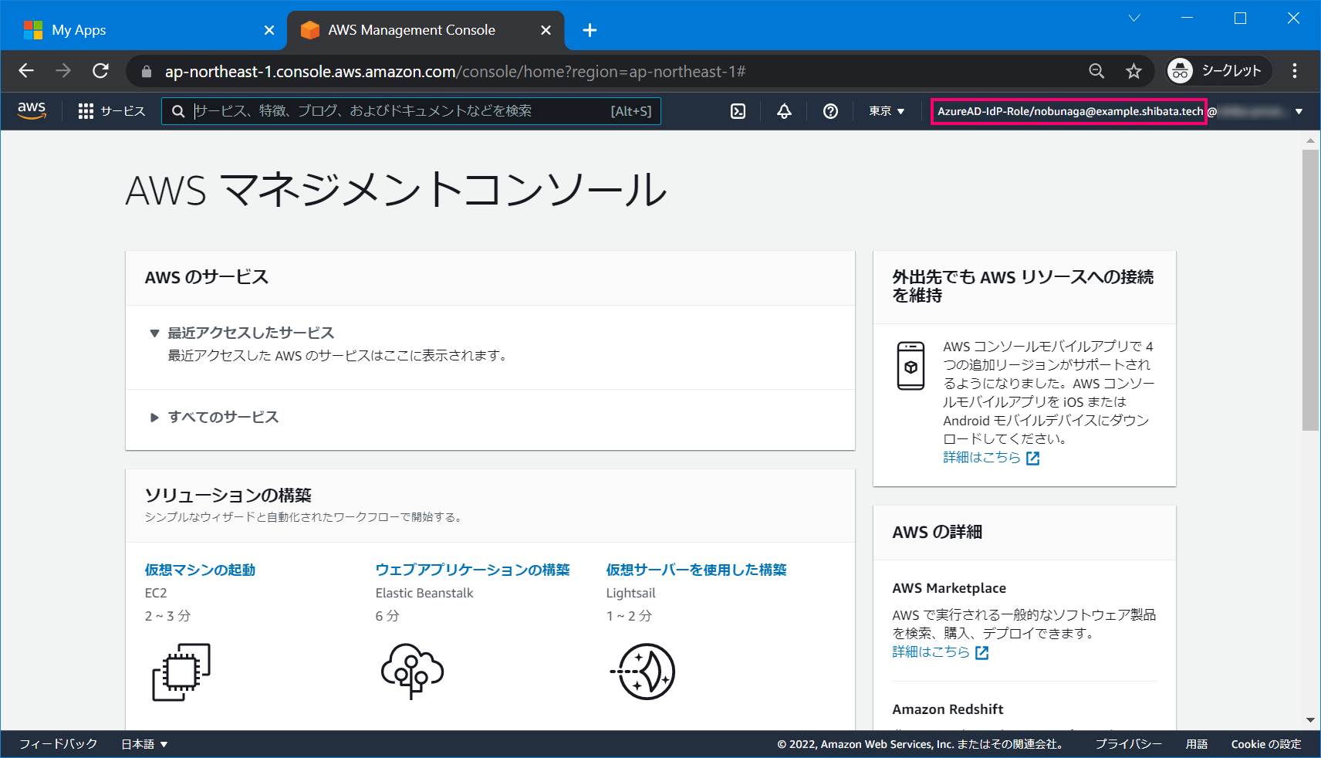The image size is (1321, 758).
Task: Select the AWS Management Console tab
Action: (x=426, y=30)
